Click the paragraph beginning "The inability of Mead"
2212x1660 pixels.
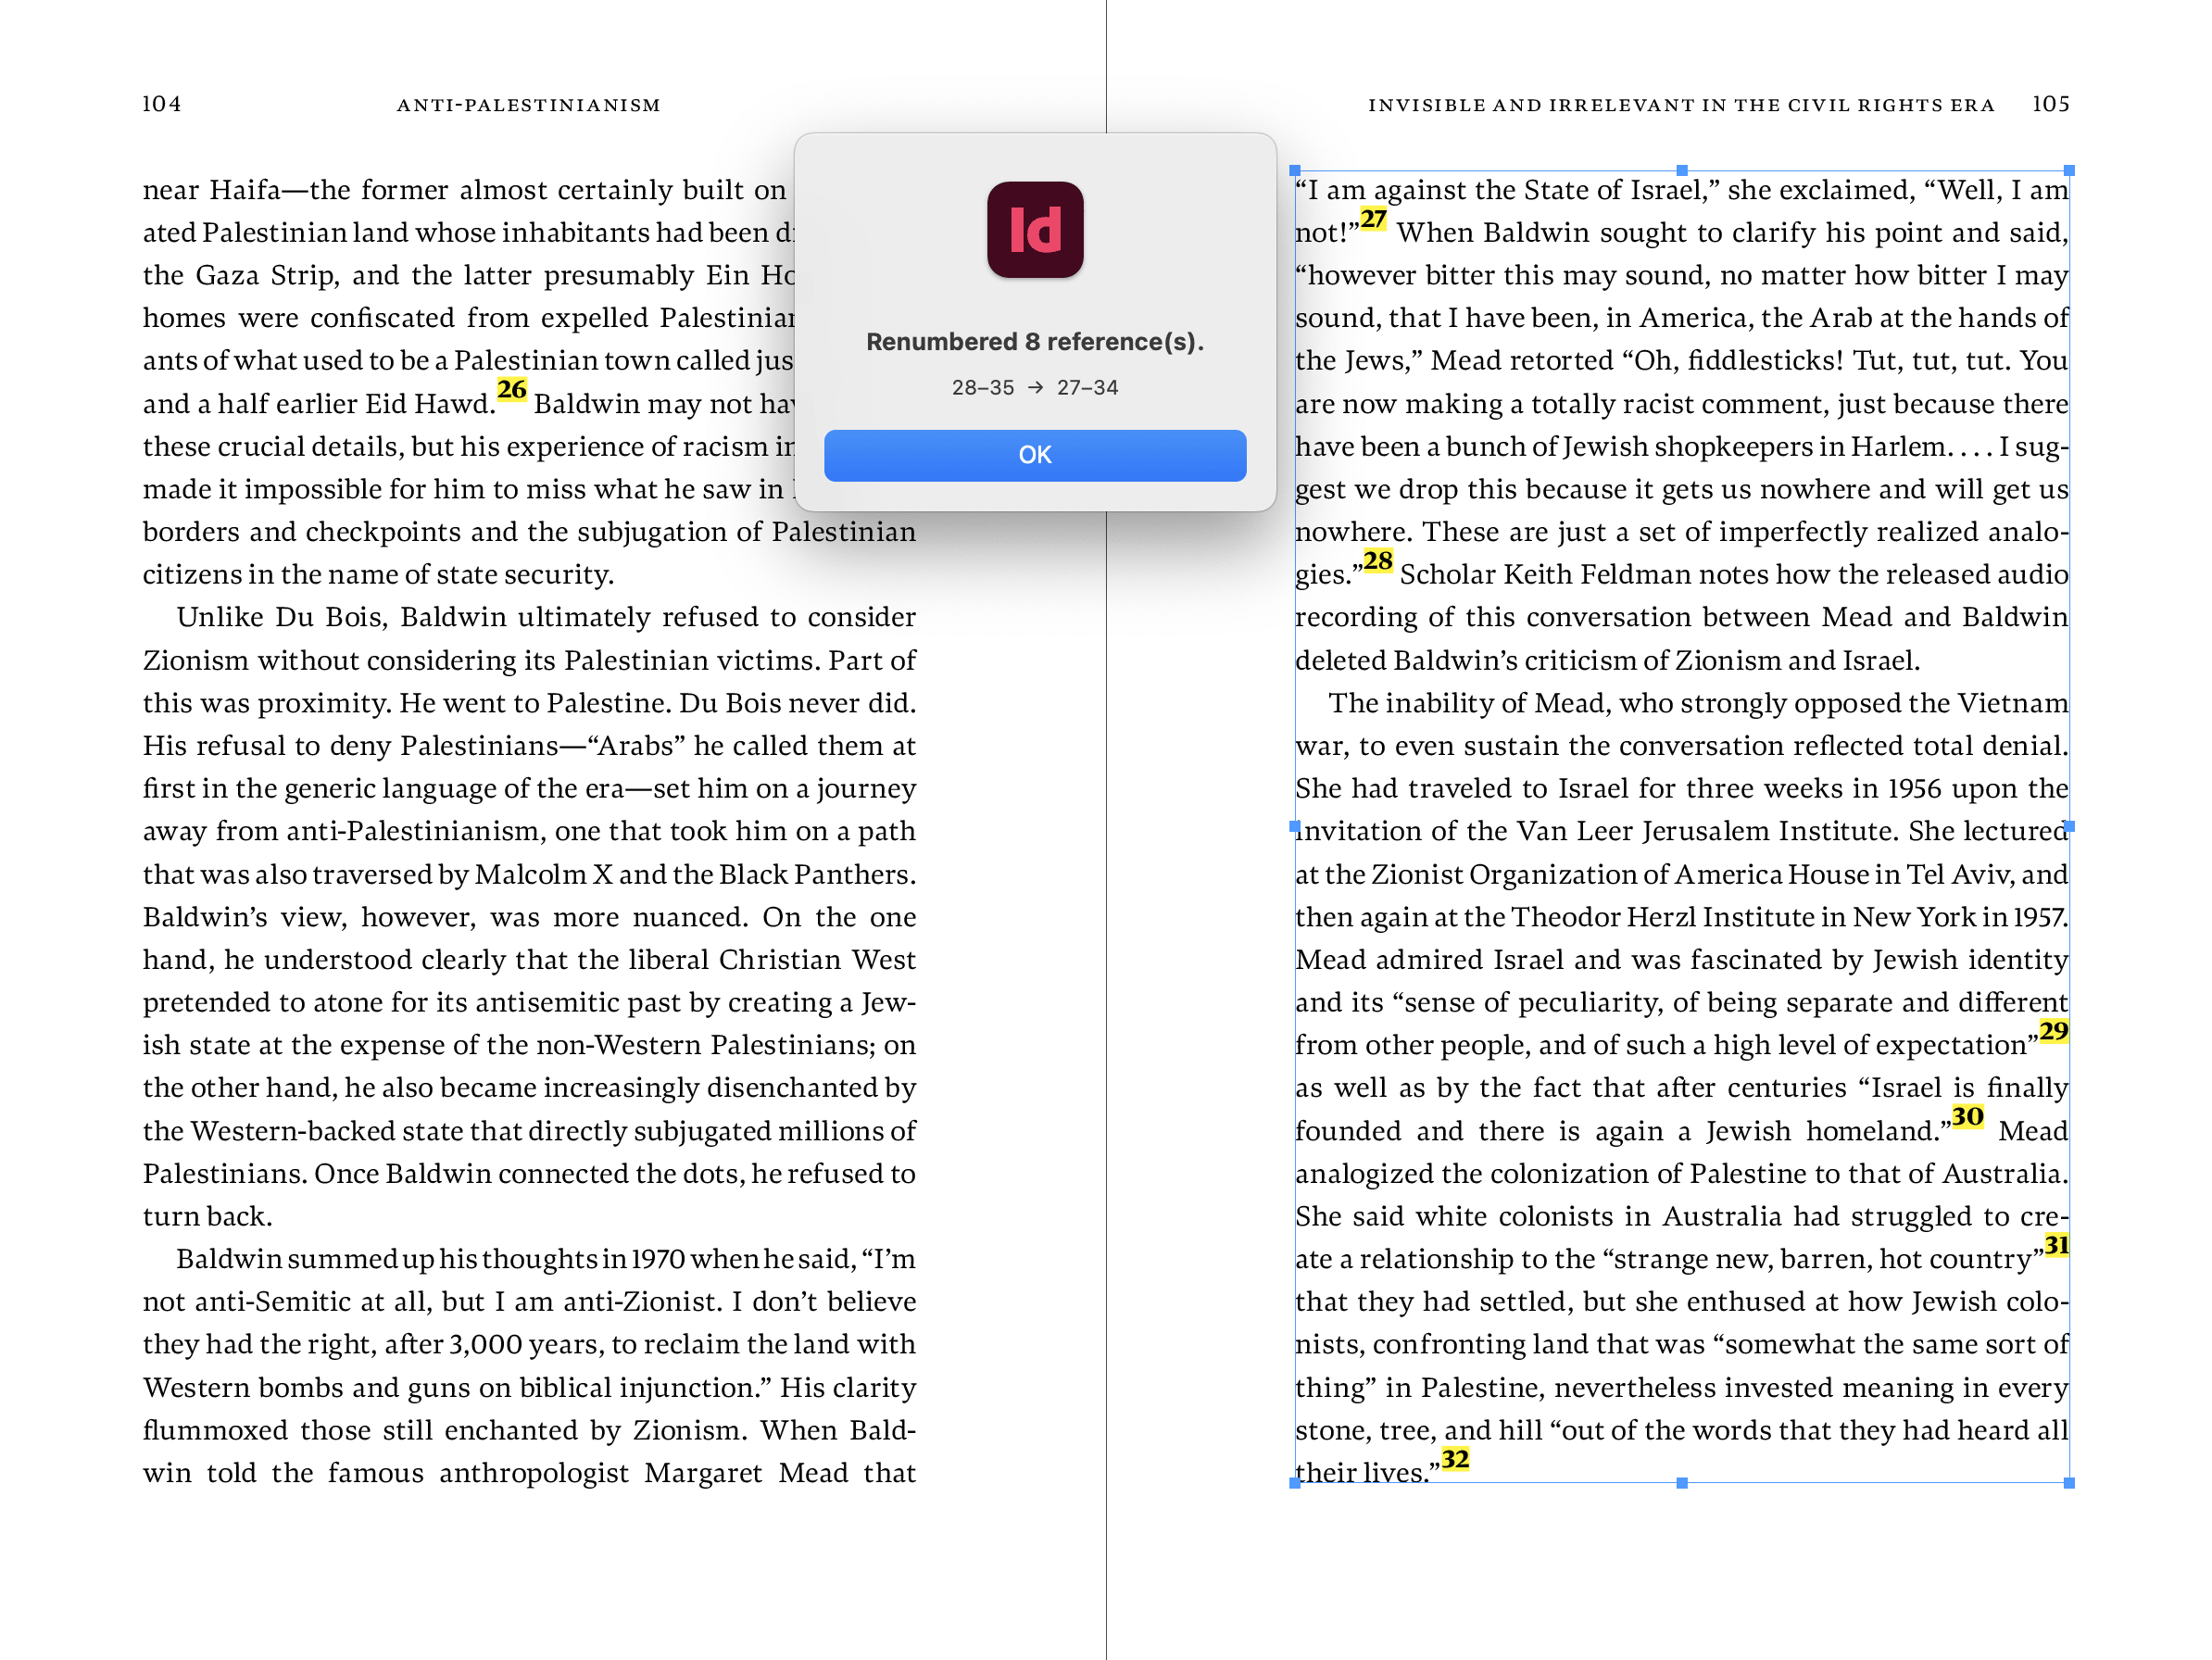point(1682,1088)
